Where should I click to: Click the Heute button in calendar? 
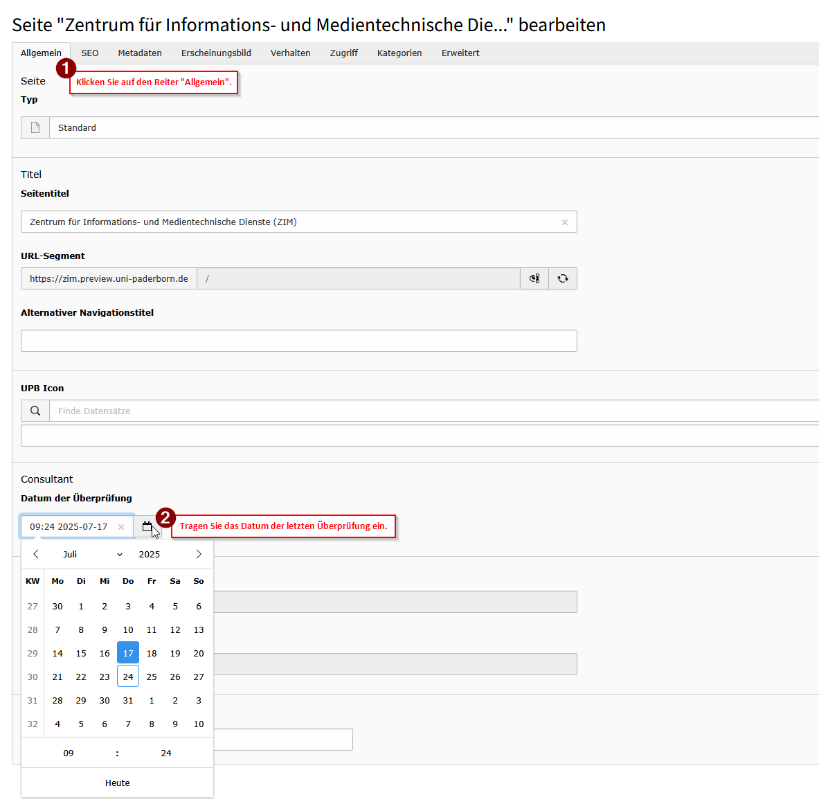(117, 783)
